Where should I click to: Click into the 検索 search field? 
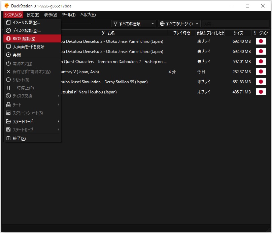coord(235,24)
